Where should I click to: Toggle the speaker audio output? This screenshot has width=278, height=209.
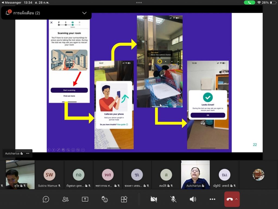pyautogui.click(x=193, y=199)
